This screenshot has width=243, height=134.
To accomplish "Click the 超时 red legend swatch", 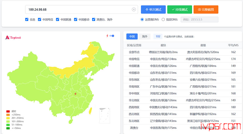I will point(8,111).
